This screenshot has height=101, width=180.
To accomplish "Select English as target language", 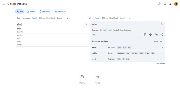I will [122, 18].
